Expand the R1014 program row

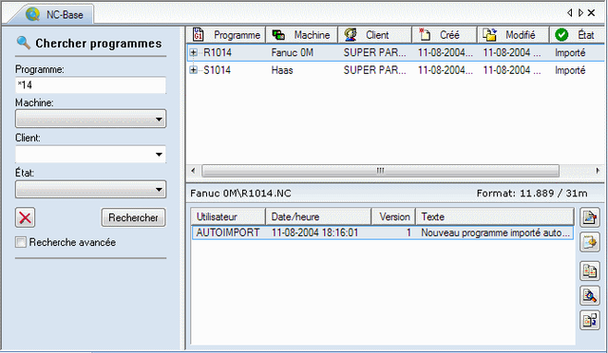click(x=194, y=52)
